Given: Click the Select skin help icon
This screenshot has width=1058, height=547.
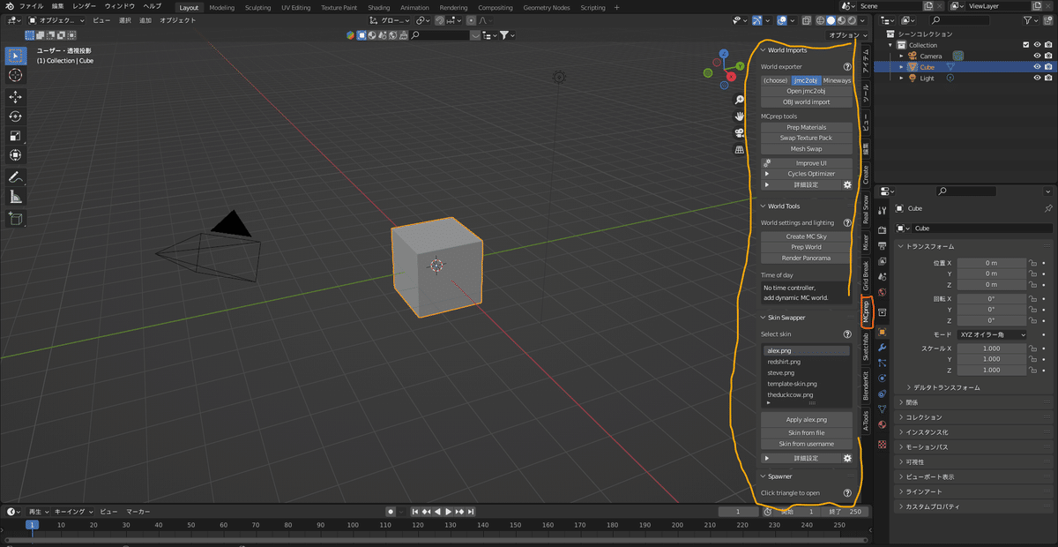Looking at the screenshot, I should (847, 334).
